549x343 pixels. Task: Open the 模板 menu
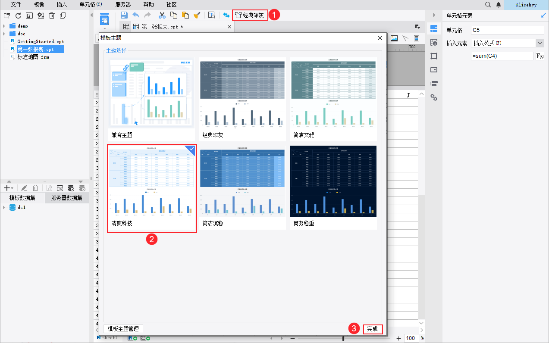(39, 4)
